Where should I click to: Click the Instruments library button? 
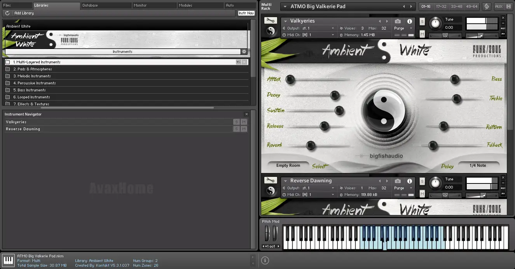coord(122,51)
